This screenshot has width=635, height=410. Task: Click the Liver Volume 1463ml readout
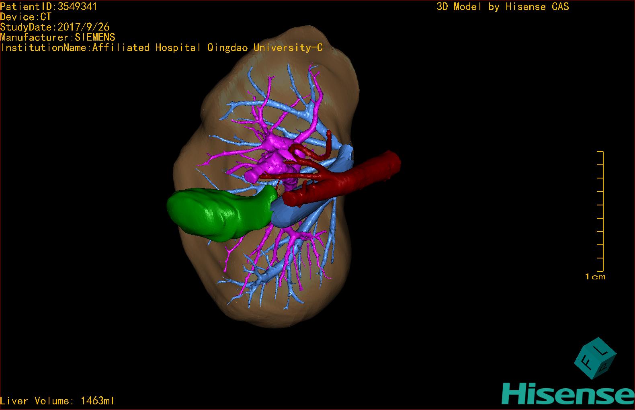click(x=57, y=401)
